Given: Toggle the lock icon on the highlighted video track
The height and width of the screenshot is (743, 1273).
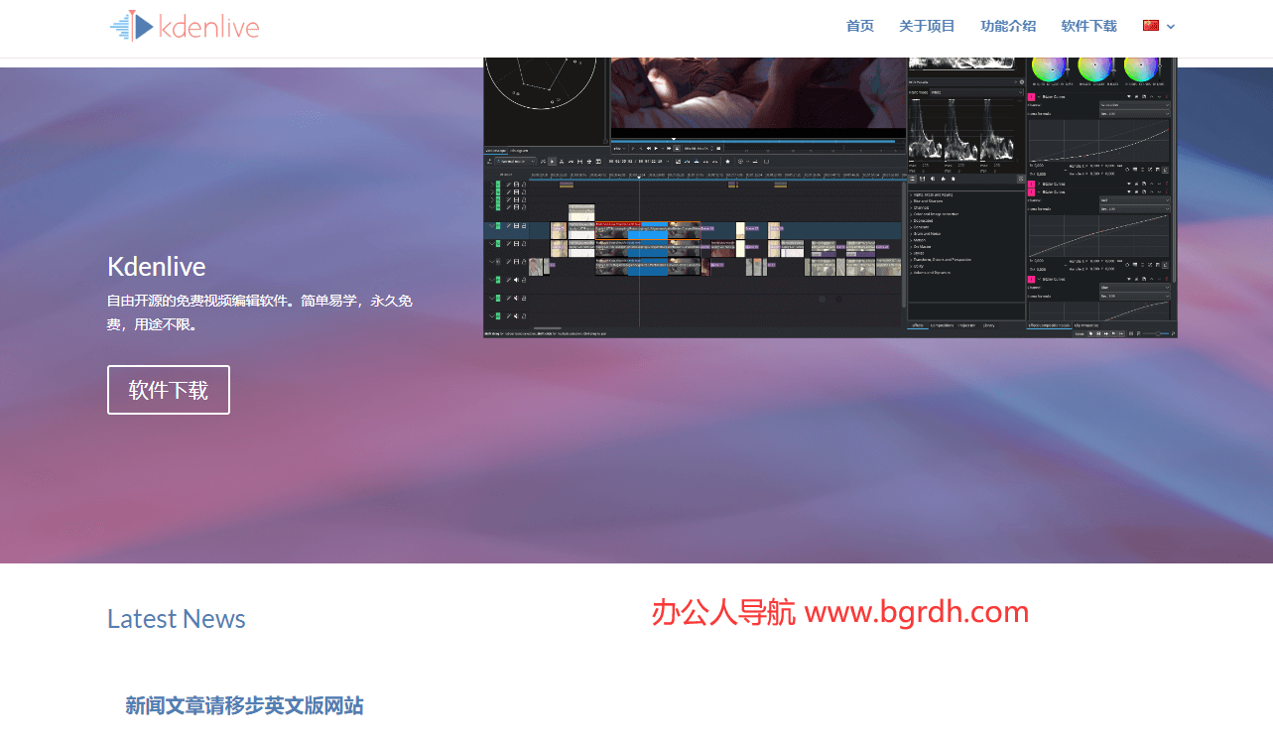Looking at the screenshot, I should coord(524,226).
